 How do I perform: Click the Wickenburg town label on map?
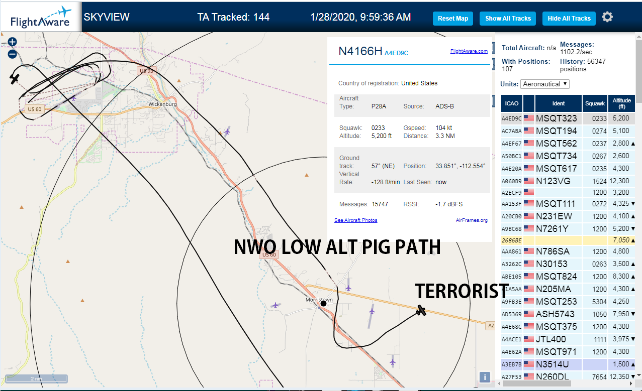point(163,104)
